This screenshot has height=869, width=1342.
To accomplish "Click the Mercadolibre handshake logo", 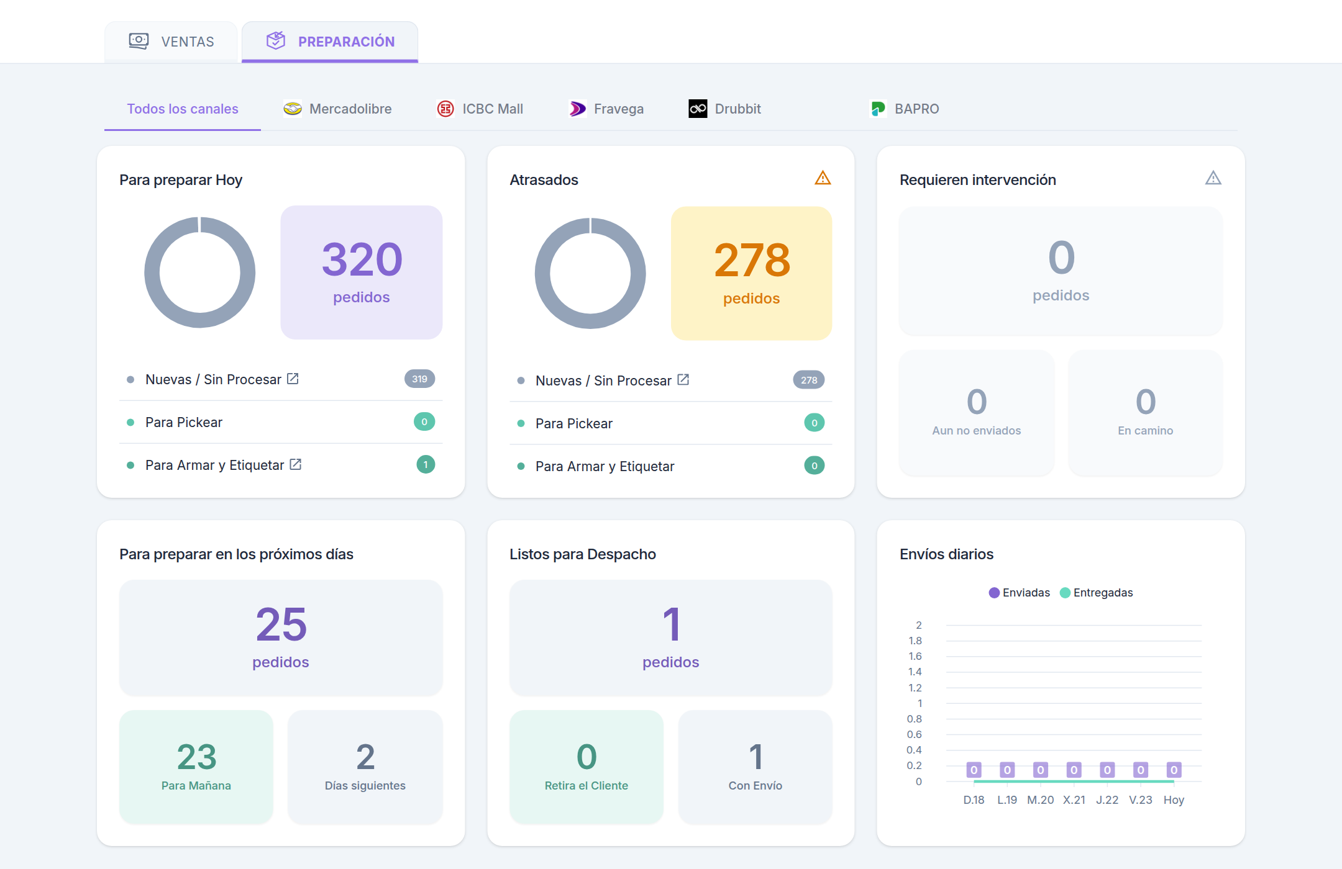I will click(x=293, y=109).
